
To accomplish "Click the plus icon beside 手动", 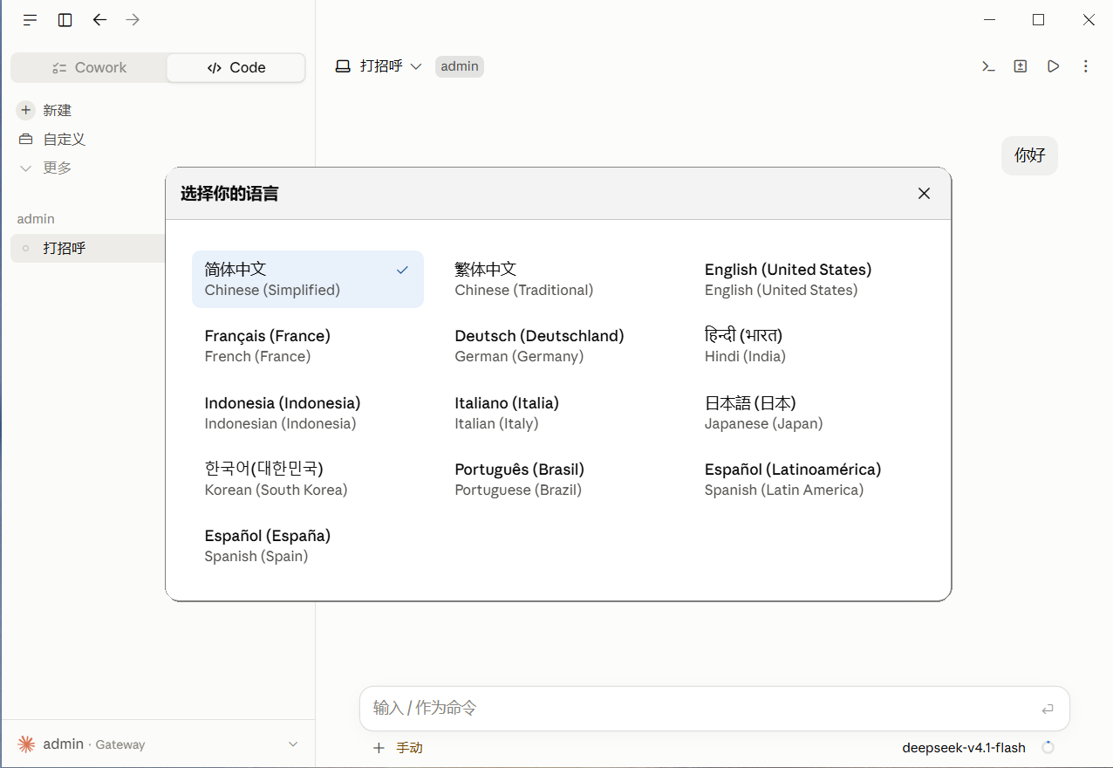I will 379,748.
